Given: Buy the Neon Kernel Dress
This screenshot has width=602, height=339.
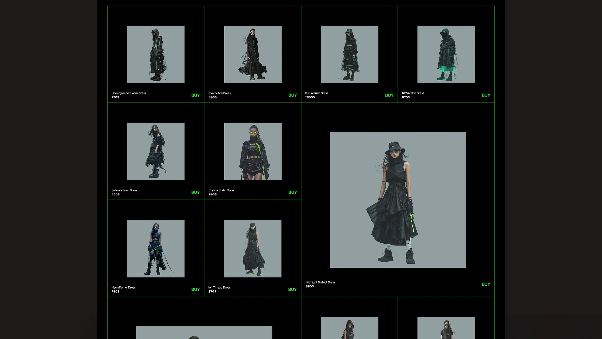Looking at the screenshot, I should (195, 290).
